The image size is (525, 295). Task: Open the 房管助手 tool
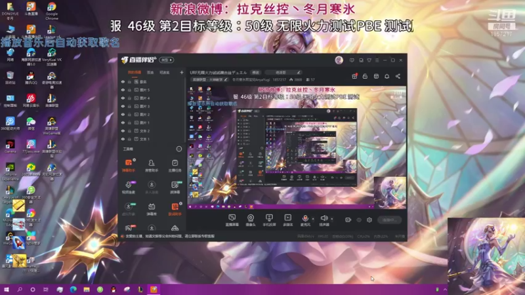[x=152, y=165]
